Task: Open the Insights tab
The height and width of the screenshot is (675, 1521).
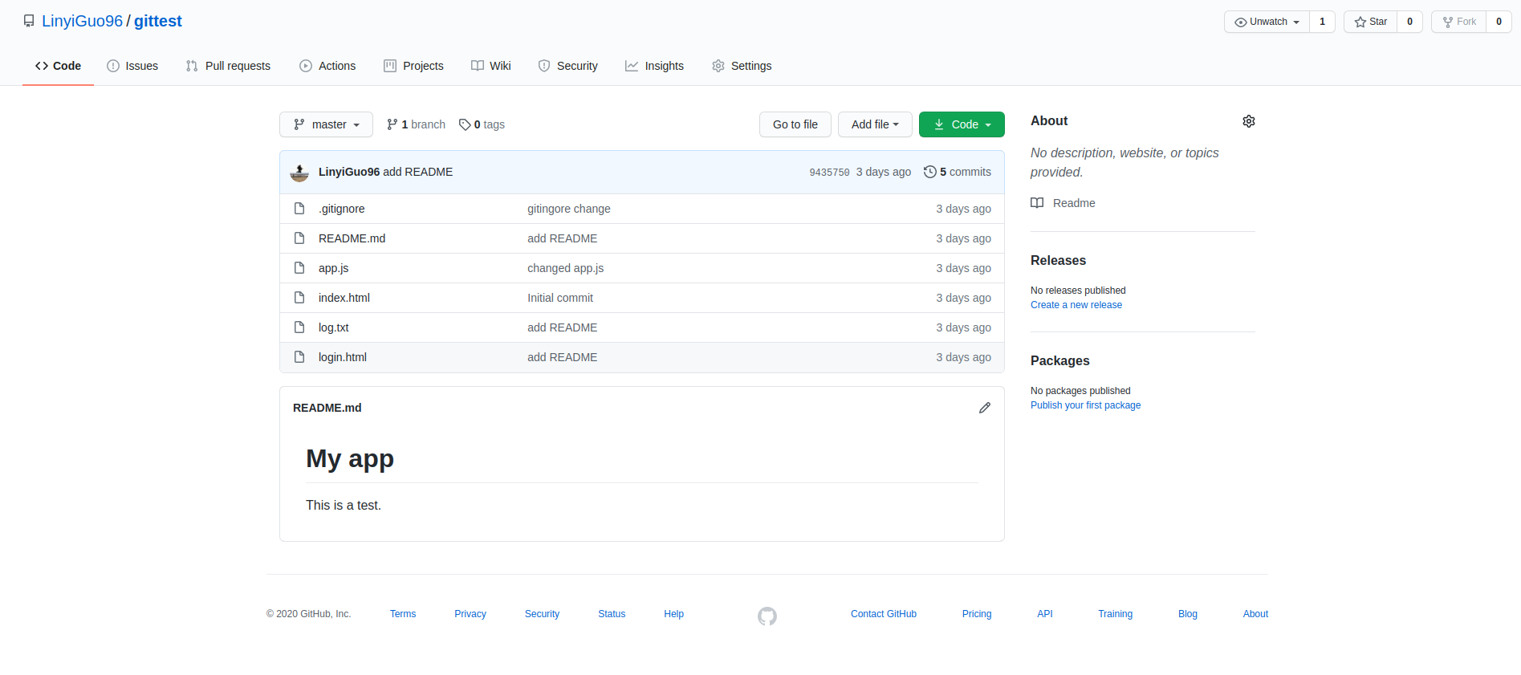Action: click(x=654, y=66)
